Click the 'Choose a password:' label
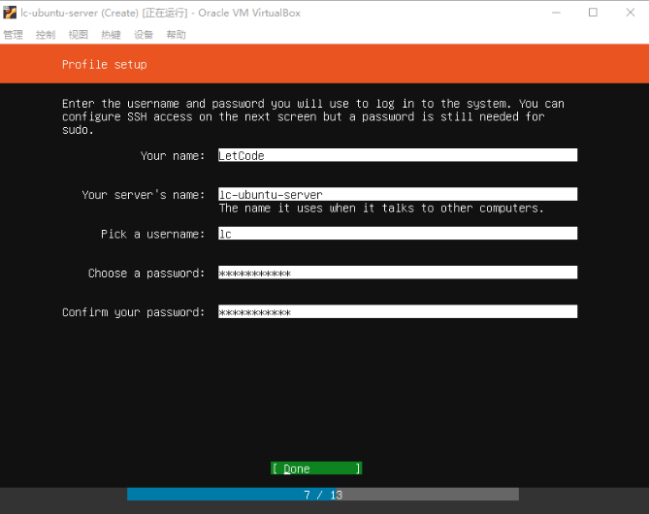This screenshot has height=514, width=649. 146,273
